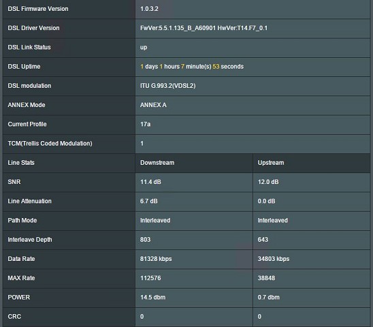Click the DSL Driver Version string
Viewport: 373px width, 327px height.
click(204, 28)
